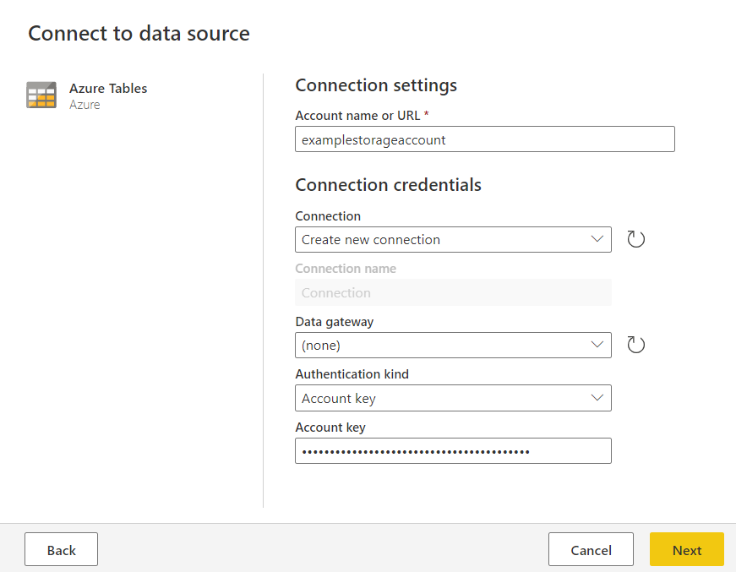Click the 'Connect to data source' heading
The image size is (736, 572).
139,34
